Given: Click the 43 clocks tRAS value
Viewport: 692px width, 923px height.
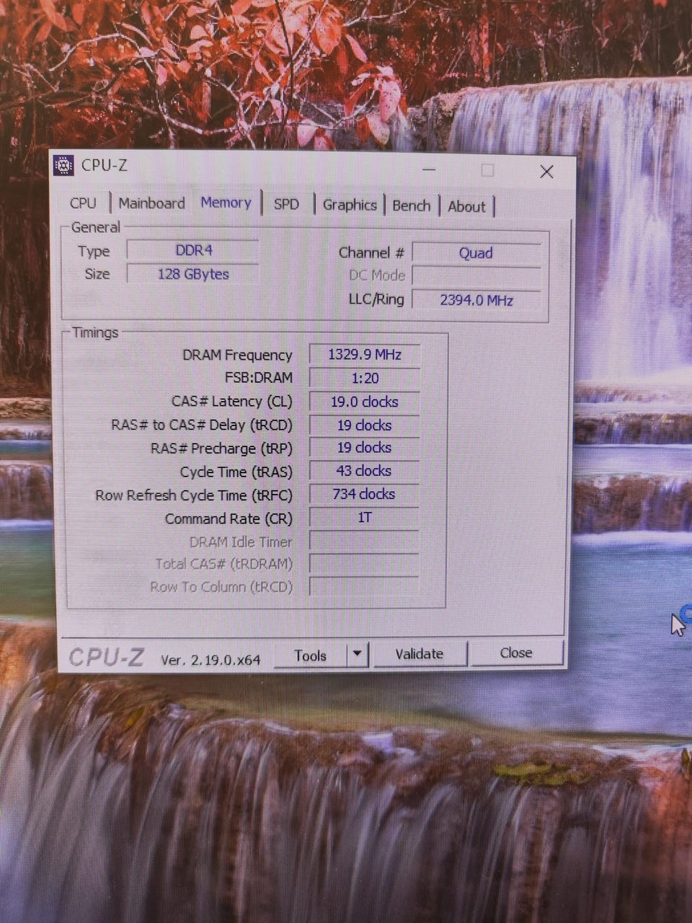Looking at the screenshot, I should [x=364, y=471].
